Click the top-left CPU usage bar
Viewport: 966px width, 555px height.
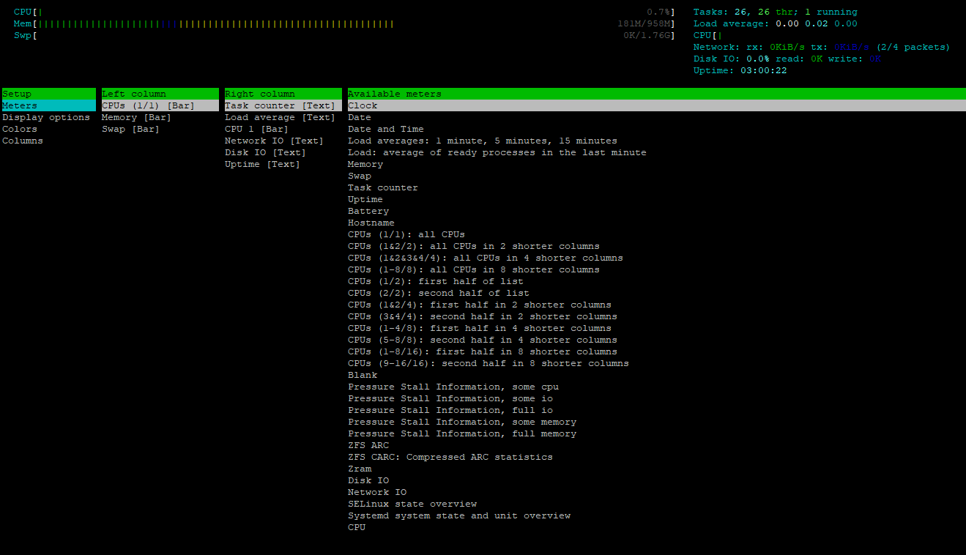[344, 12]
